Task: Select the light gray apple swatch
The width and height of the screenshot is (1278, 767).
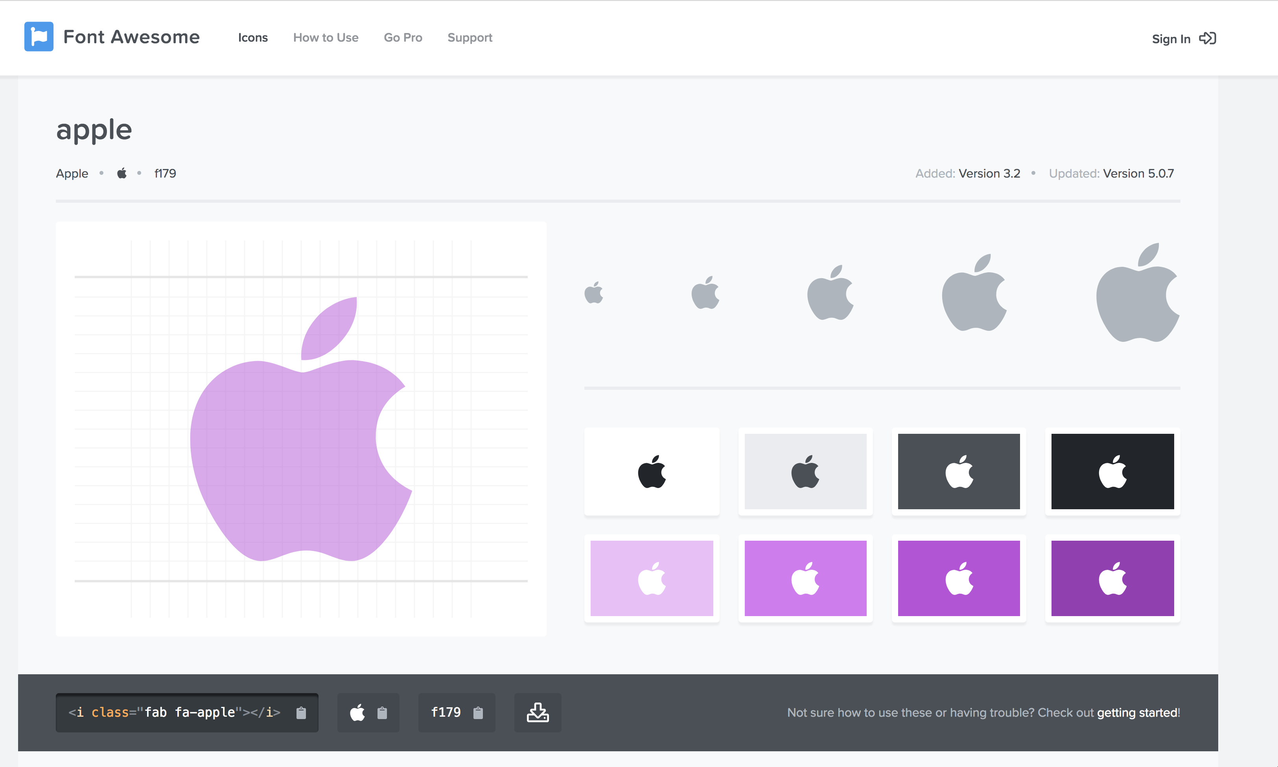Action: point(805,472)
